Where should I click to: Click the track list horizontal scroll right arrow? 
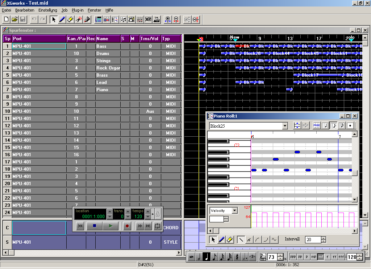pyautogui.click(x=179, y=252)
